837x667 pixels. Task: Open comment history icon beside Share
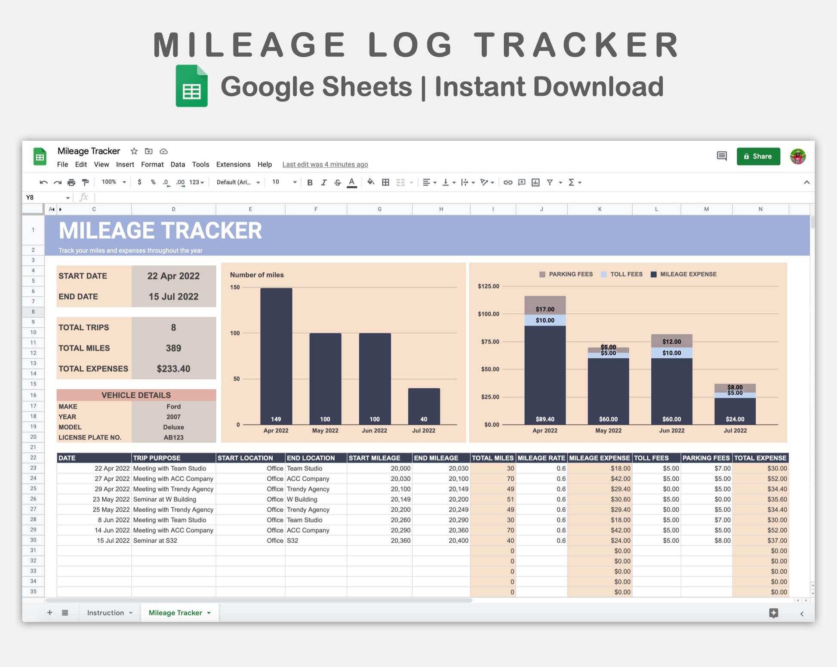(x=722, y=156)
